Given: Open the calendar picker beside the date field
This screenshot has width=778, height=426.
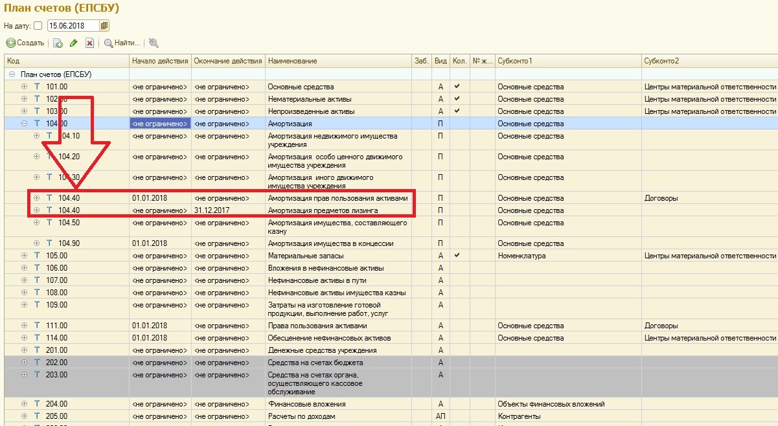Looking at the screenshot, I should pyautogui.click(x=104, y=26).
